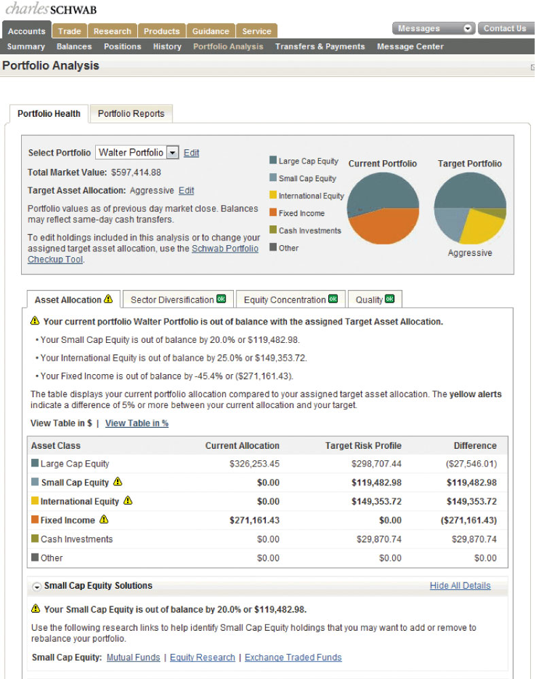The image size is (535, 679).
Task: Open Exchange Traded Funds link
Action: coord(293,657)
